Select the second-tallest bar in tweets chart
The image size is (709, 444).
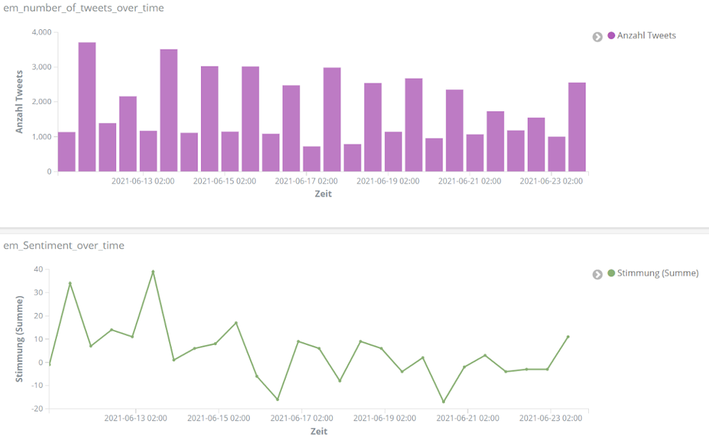[168, 111]
